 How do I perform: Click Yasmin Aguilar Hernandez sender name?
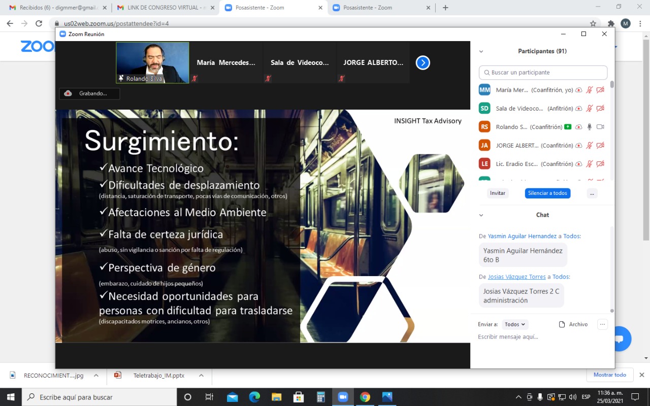[x=522, y=236]
